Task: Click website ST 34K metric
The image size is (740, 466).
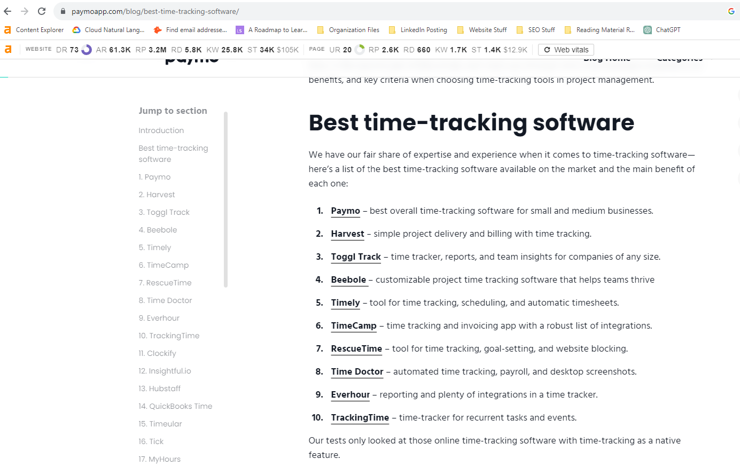Action: tap(261, 50)
